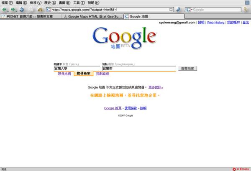Open the 說明 link in the top account bar
The width and height of the screenshot is (251, 171).
[x=201, y=23]
